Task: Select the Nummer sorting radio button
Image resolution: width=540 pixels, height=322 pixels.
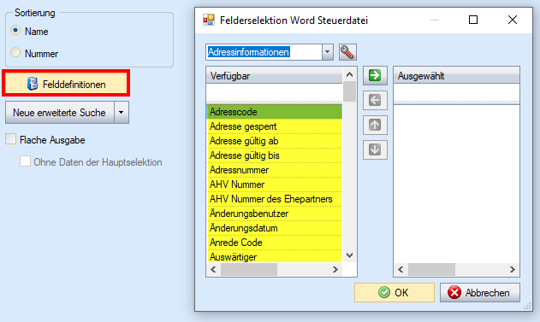Action: tap(15, 53)
